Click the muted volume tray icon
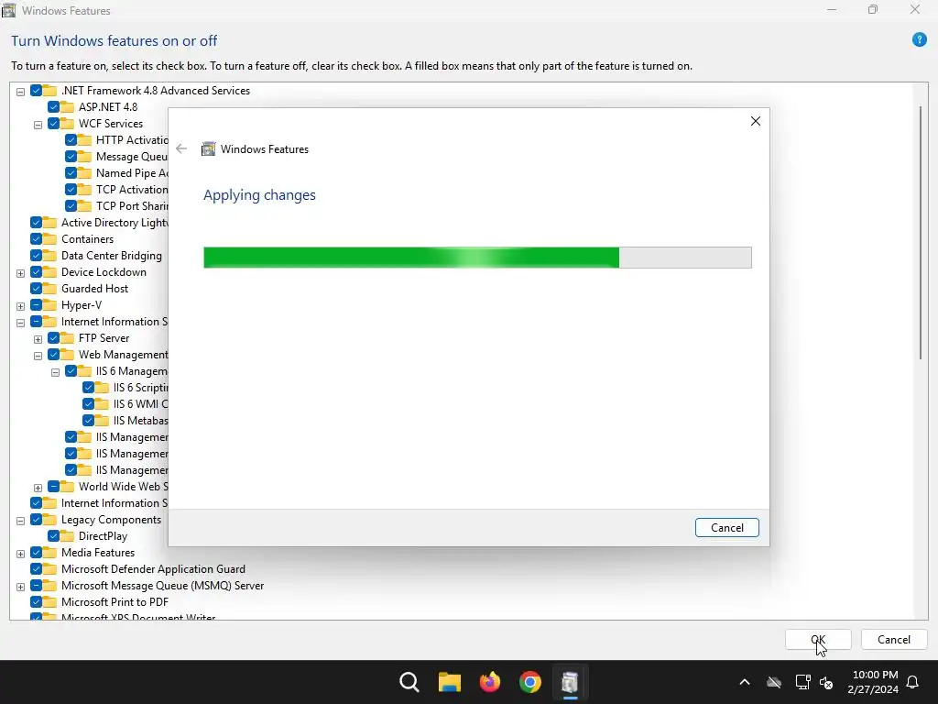Image resolution: width=938 pixels, height=704 pixels. coord(826,682)
